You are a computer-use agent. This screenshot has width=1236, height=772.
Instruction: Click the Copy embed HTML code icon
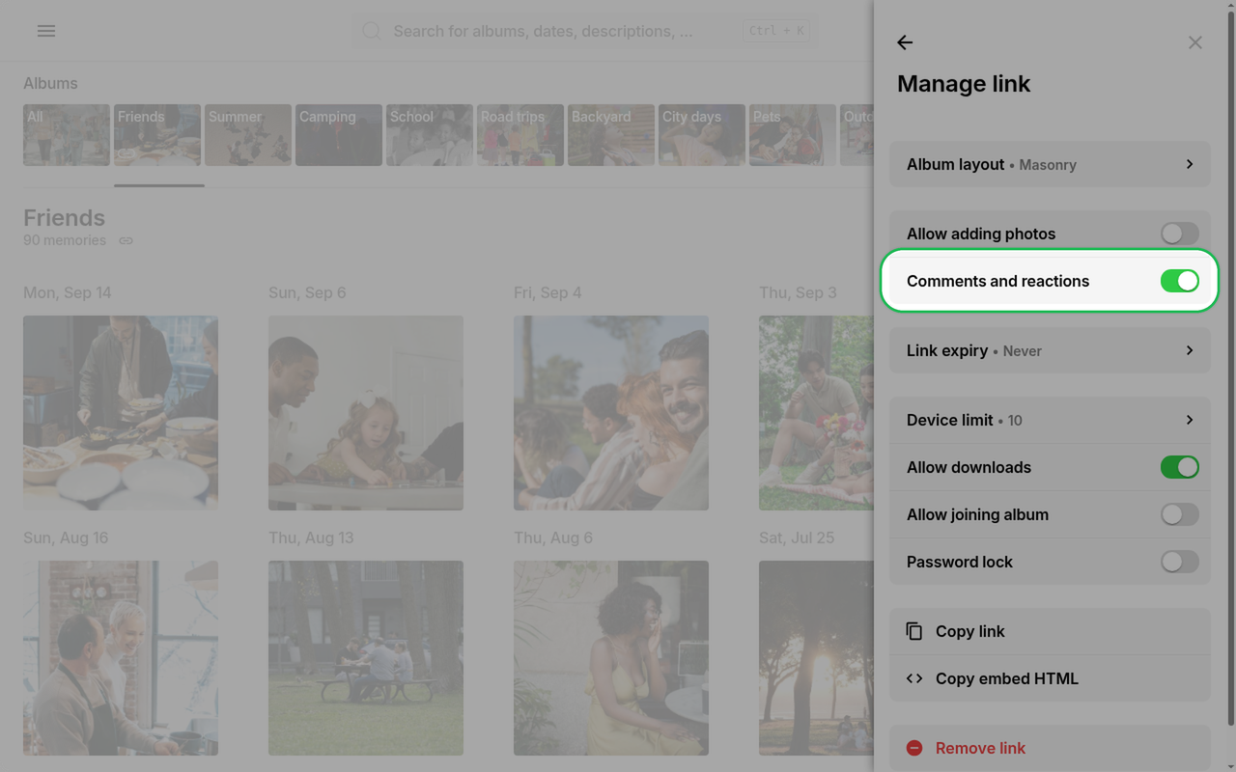point(914,678)
